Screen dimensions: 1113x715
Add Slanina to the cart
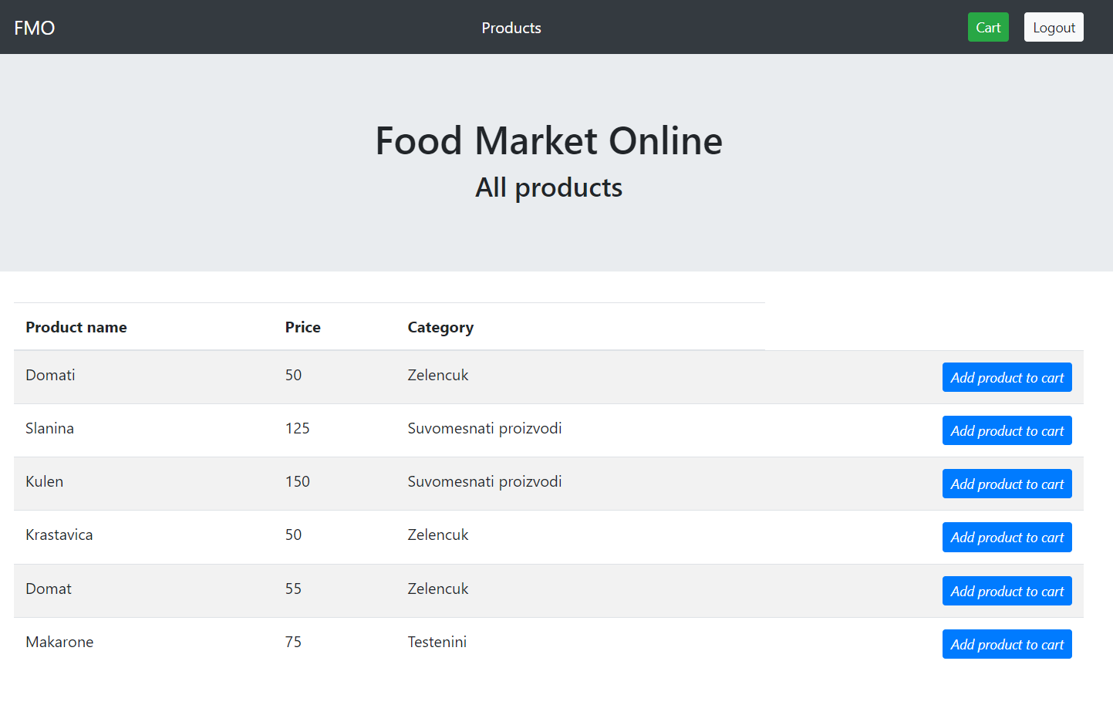(1006, 430)
